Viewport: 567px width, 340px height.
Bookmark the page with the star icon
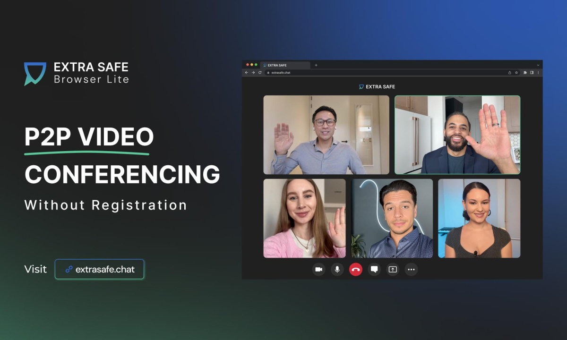point(516,72)
